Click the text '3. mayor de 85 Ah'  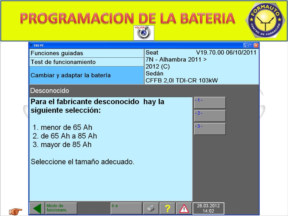pyautogui.click(x=62, y=145)
